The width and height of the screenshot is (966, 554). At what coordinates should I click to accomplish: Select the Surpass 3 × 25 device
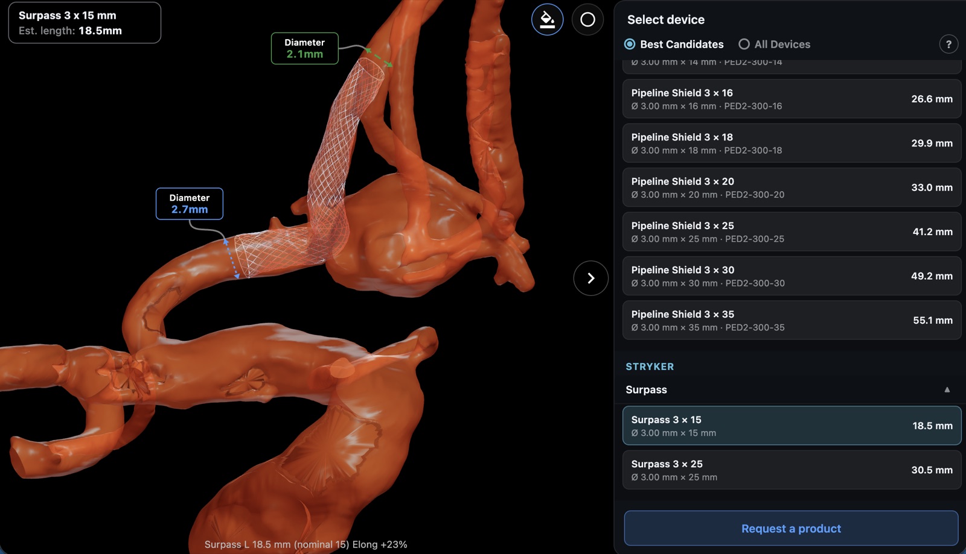pyautogui.click(x=792, y=470)
